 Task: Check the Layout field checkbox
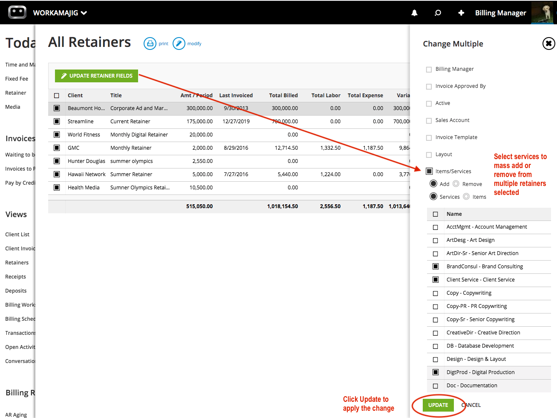[429, 155]
